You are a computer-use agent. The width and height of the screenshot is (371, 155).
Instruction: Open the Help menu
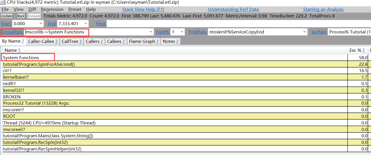point(91,9)
